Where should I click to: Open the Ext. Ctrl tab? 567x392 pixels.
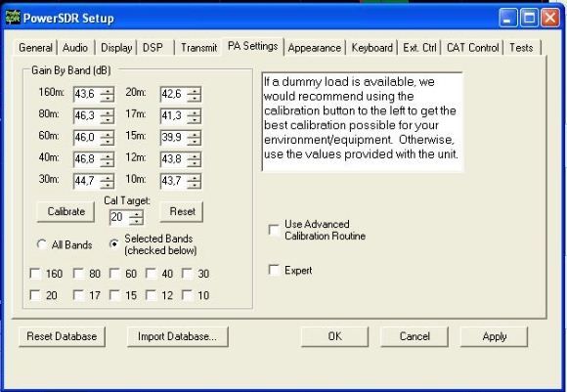(x=419, y=48)
